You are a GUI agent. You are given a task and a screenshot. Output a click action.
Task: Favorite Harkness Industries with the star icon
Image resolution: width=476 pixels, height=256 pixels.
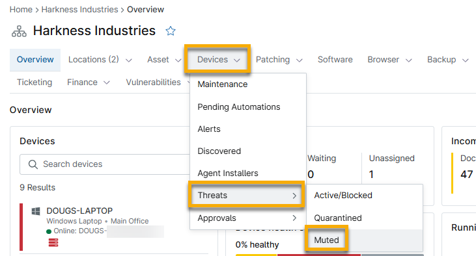(171, 31)
